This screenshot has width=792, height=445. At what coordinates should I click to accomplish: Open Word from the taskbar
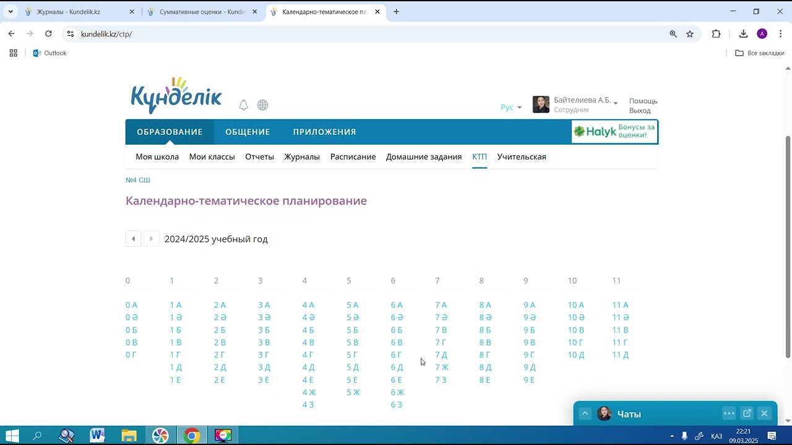coord(97,436)
